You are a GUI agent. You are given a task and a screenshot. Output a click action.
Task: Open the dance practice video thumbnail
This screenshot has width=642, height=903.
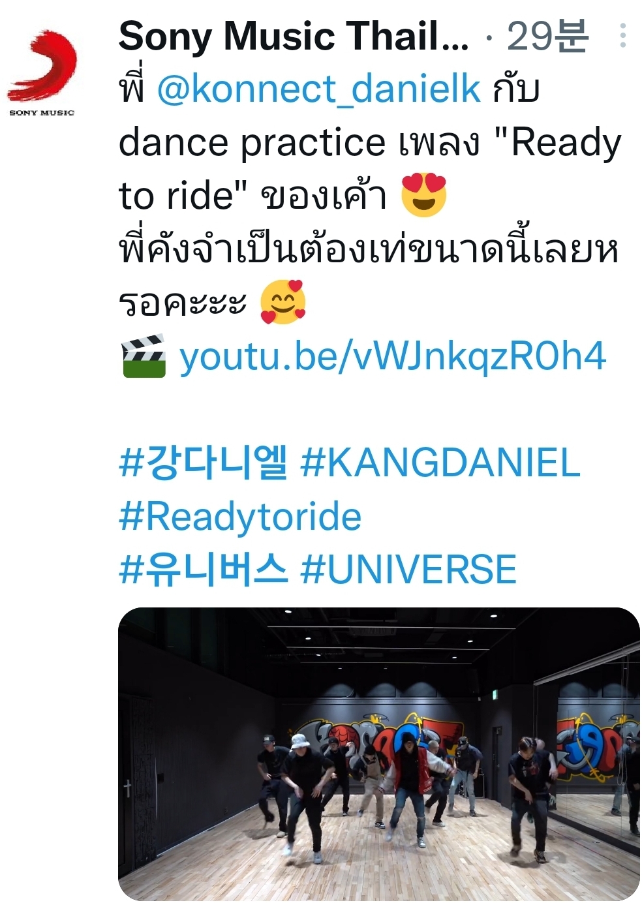click(378, 754)
